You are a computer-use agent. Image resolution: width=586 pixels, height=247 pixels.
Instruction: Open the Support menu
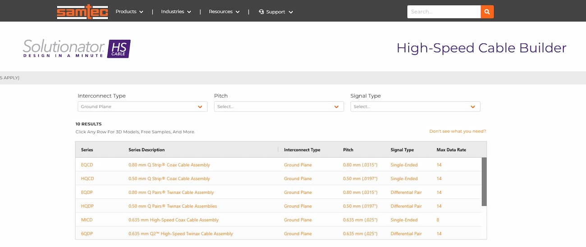coord(276,12)
